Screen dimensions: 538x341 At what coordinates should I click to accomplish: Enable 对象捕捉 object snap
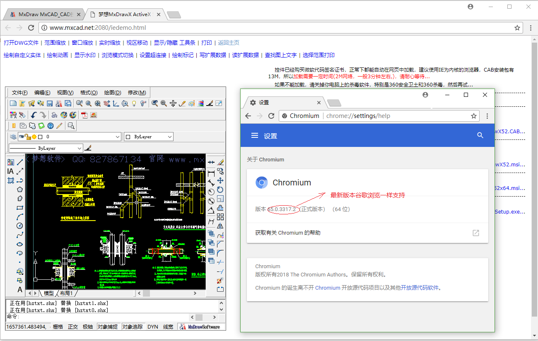tap(108, 327)
